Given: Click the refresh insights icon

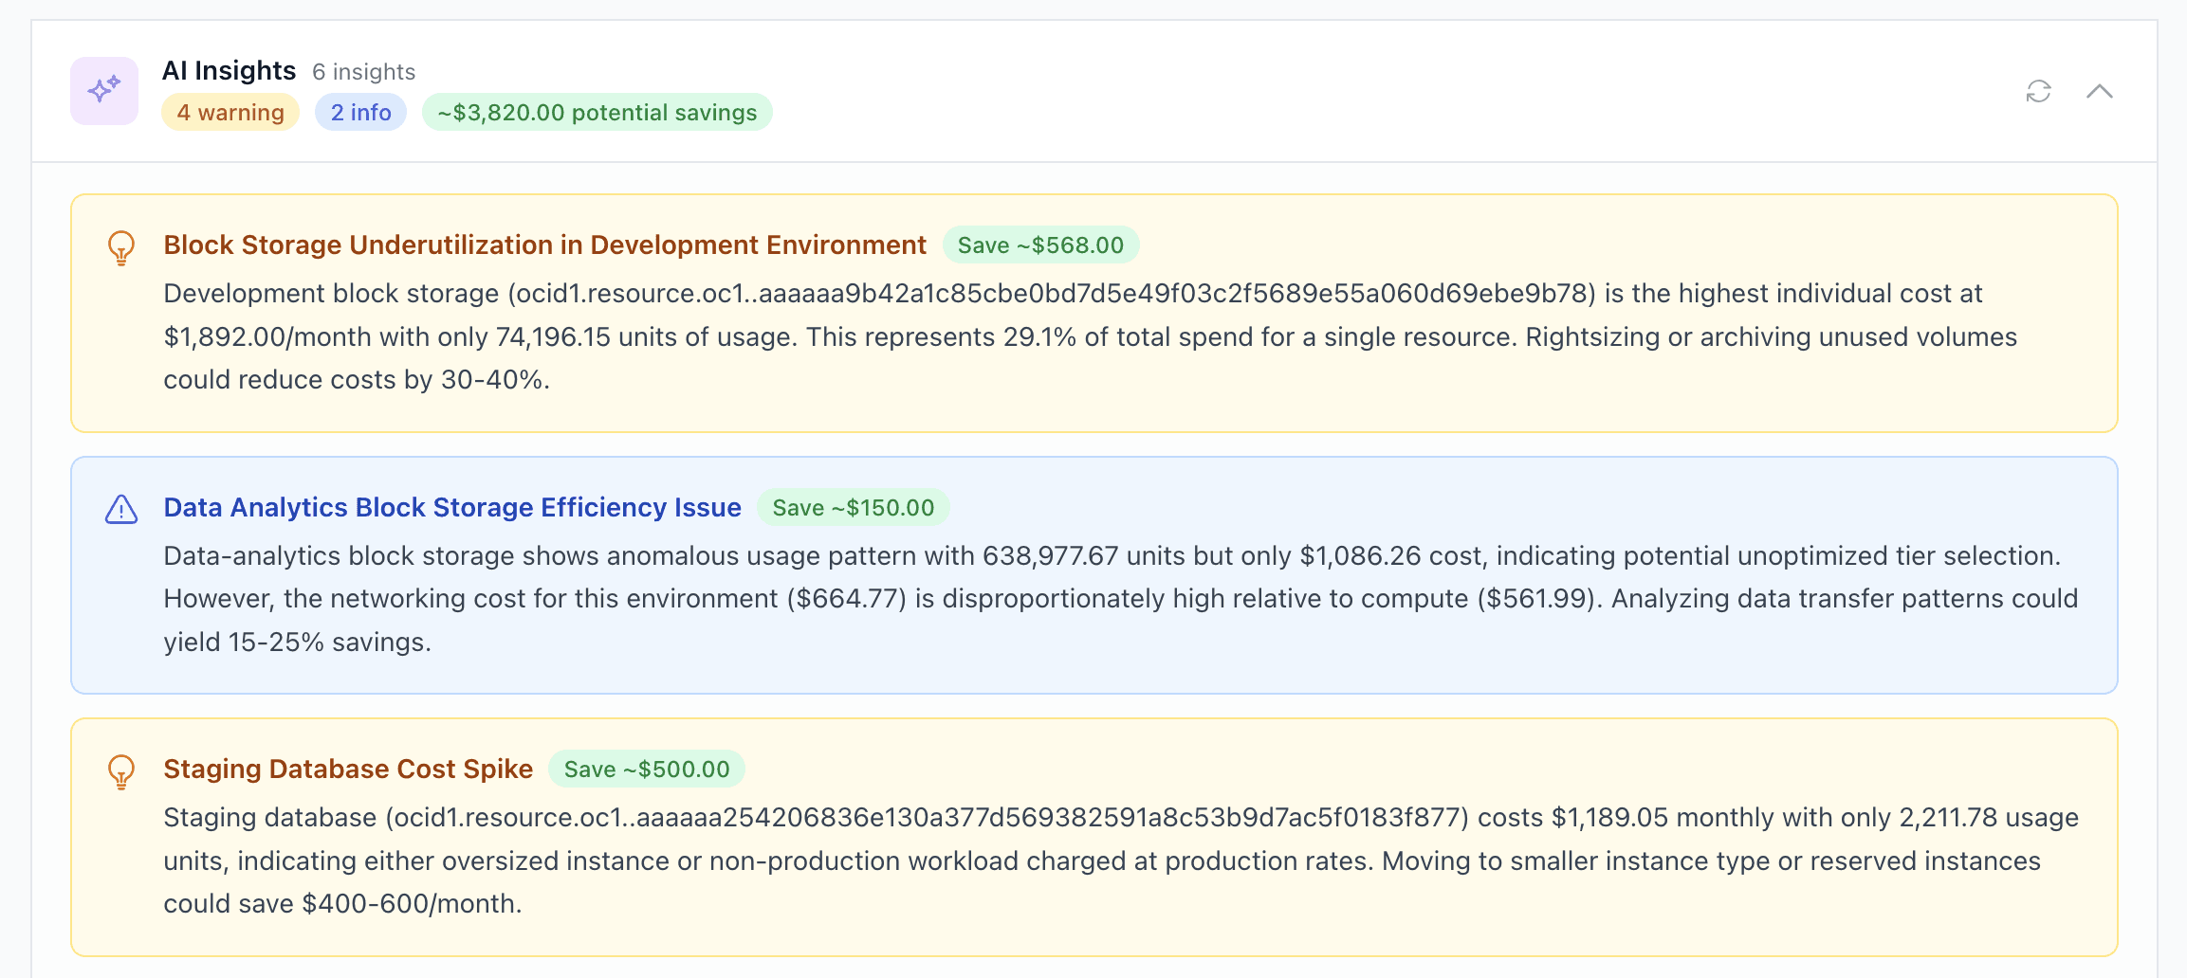Looking at the screenshot, I should (x=2039, y=91).
